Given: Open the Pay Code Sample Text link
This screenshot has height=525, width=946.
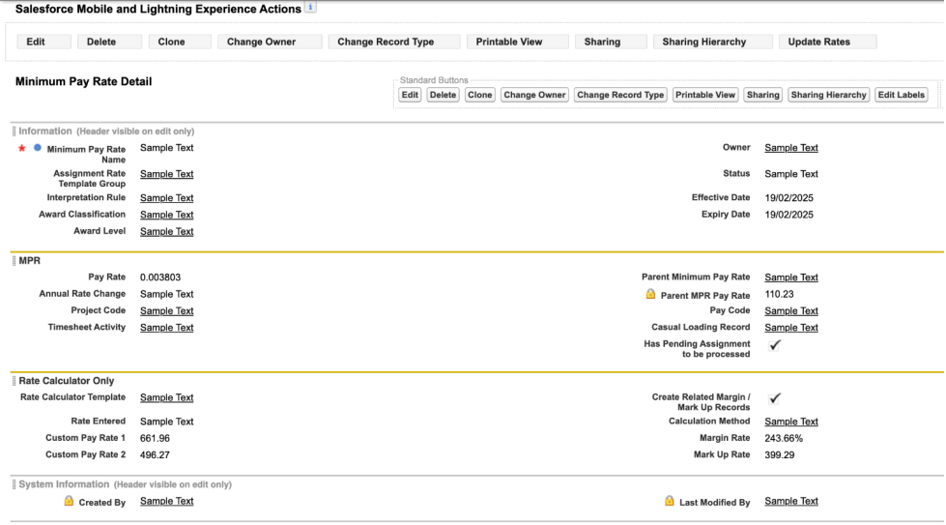Looking at the screenshot, I should coord(791,310).
